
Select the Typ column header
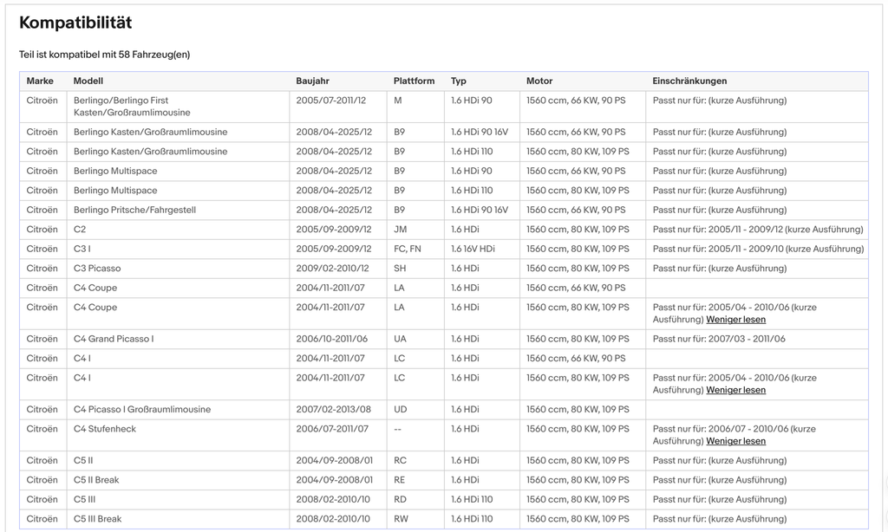pos(459,81)
